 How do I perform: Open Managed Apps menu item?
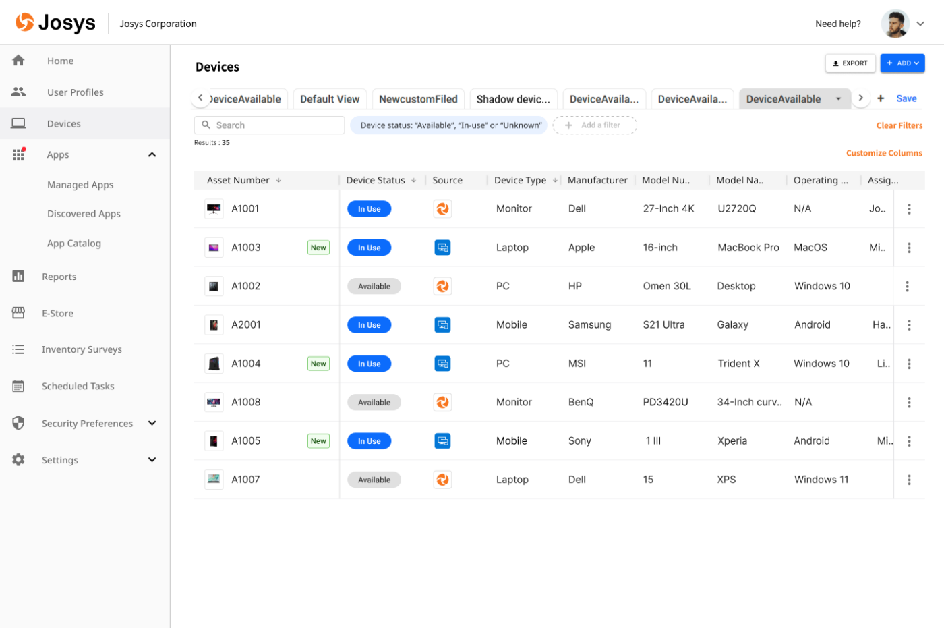(x=80, y=185)
